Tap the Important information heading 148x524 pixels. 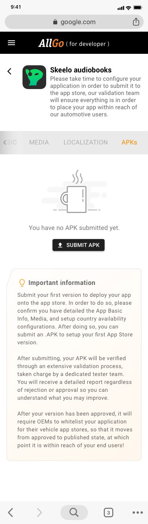pos(62,283)
